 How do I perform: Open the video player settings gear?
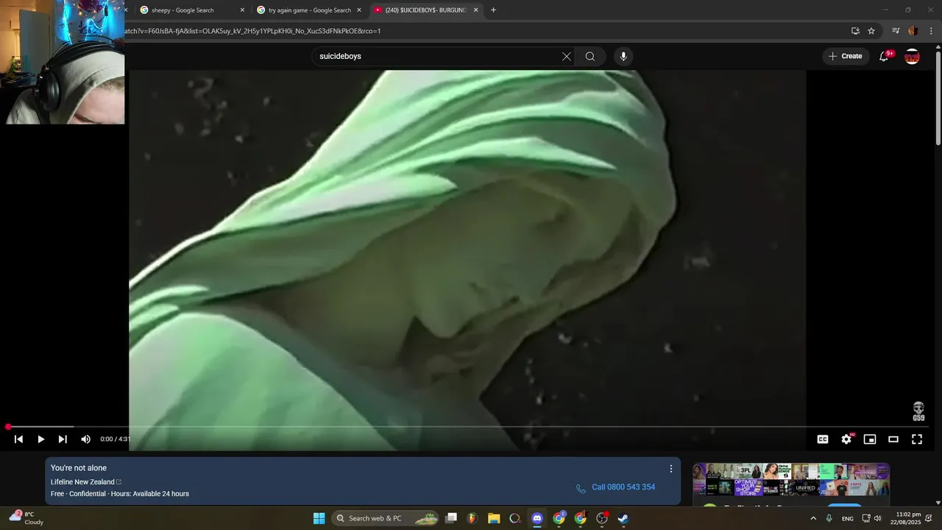tap(846, 439)
